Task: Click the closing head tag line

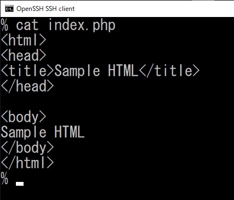Action: 27,86
